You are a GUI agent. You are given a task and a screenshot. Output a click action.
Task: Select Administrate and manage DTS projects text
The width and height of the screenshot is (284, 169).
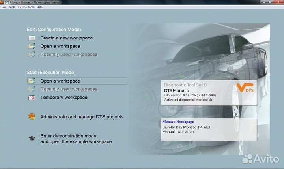coord(82,117)
